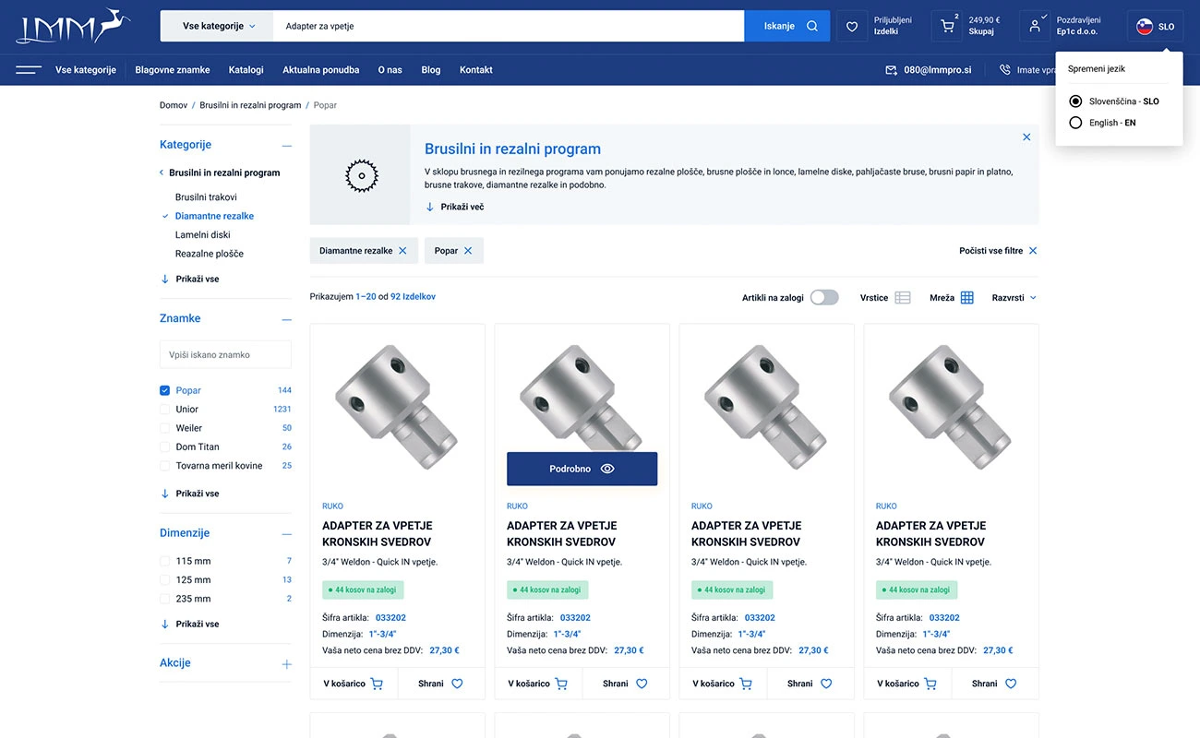Open the shopping cart icon
Image resolution: width=1200 pixels, height=738 pixels.
pos(946,25)
